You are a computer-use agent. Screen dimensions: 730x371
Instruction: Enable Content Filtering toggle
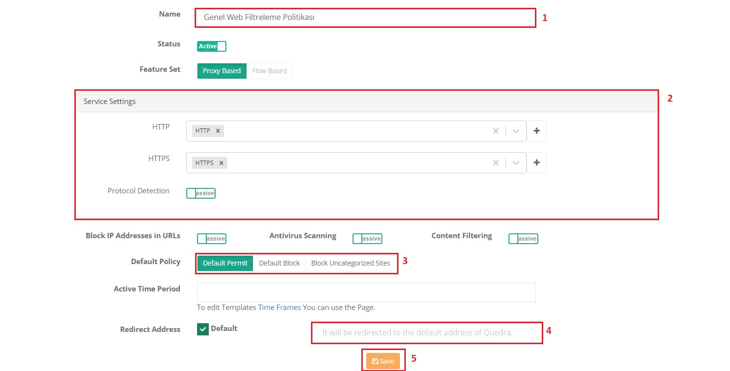click(523, 239)
